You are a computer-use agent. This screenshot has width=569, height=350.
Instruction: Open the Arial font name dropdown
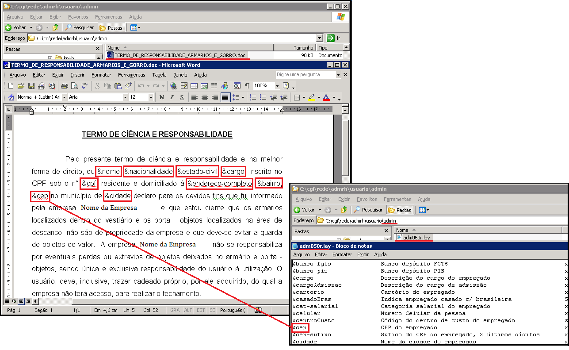click(125, 97)
